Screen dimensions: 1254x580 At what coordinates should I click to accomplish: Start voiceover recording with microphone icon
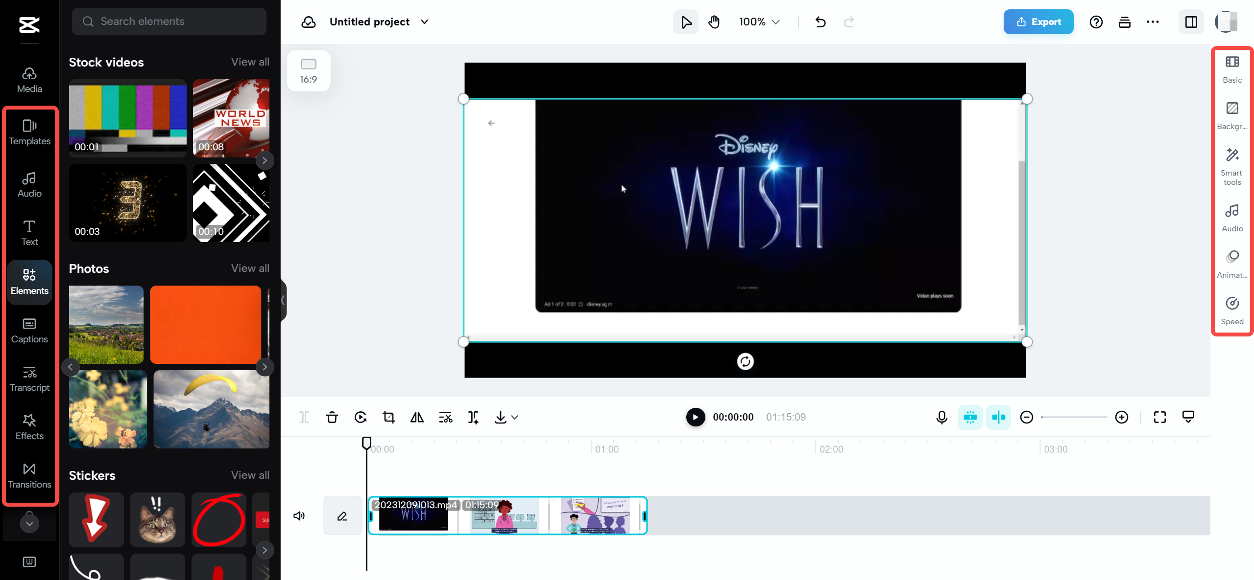941,417
